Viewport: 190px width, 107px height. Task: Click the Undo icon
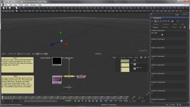click(23, 8)
